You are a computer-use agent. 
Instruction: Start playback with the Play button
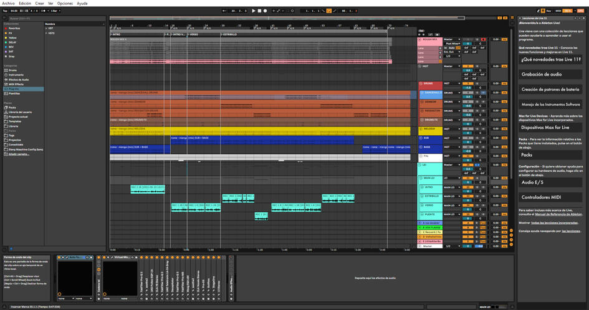[x=254, y=11]
